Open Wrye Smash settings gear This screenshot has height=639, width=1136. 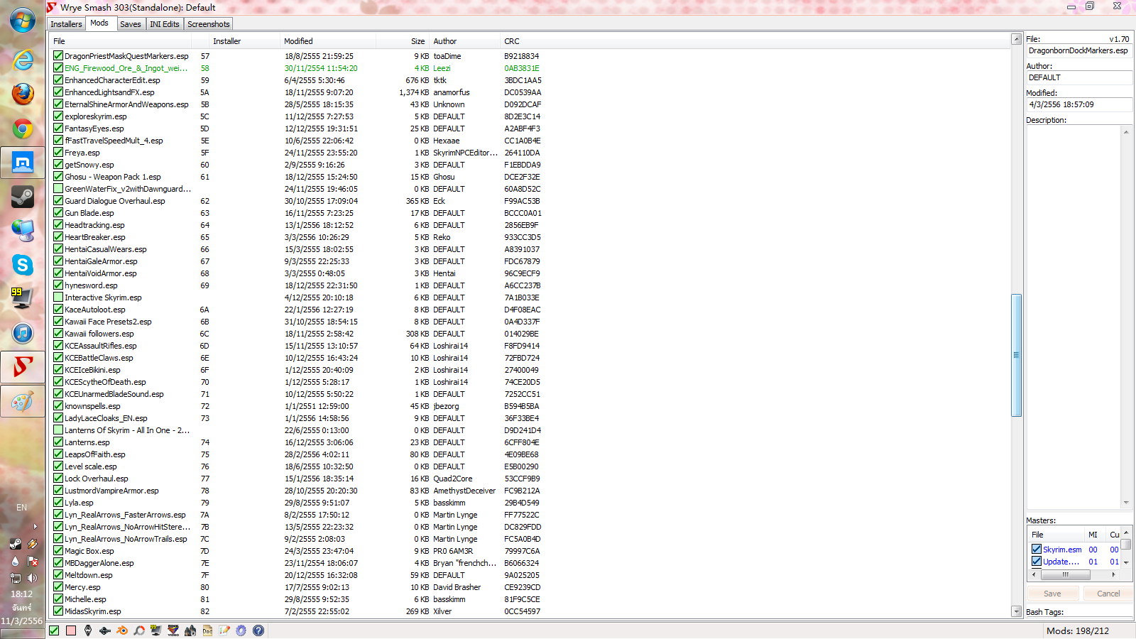pyautogui.click(x=241, y=630)
